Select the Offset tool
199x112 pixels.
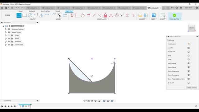tap(65, 15)
